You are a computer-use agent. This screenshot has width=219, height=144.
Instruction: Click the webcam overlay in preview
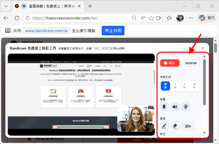pos(136,118)
